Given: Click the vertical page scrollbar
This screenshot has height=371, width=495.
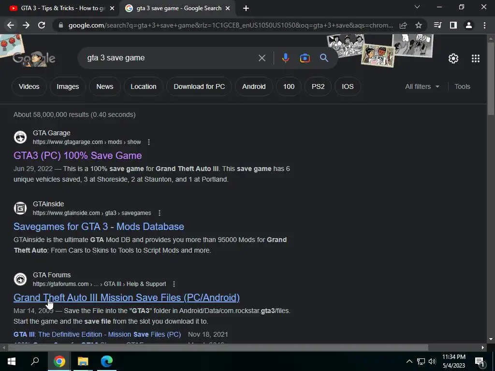Looking at the screenshot, I should pyautogui.click(x=491, y=79).
